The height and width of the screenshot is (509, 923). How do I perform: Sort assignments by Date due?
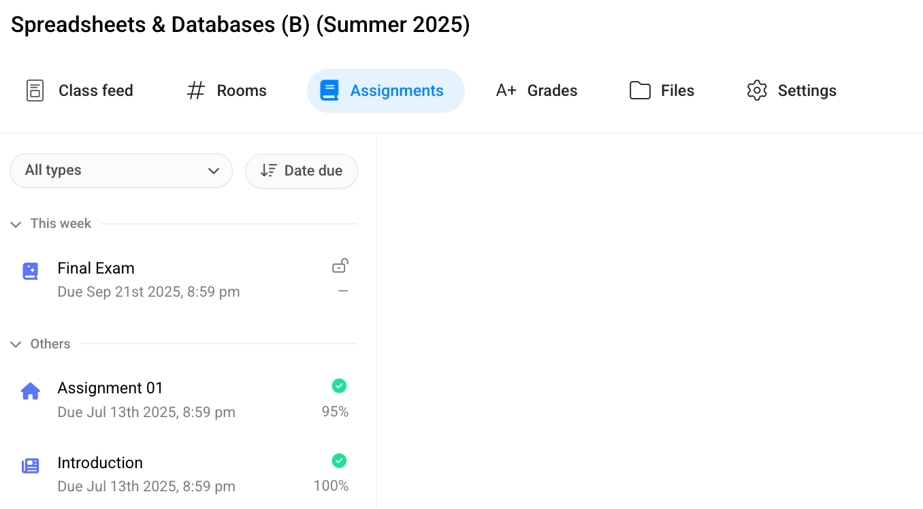tap(302, 170)
